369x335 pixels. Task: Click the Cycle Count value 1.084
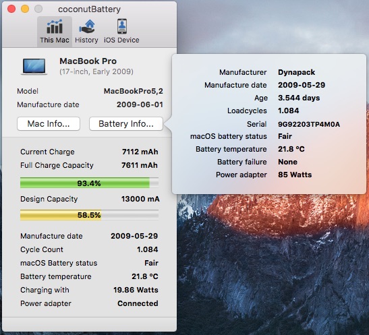point(148,249)
